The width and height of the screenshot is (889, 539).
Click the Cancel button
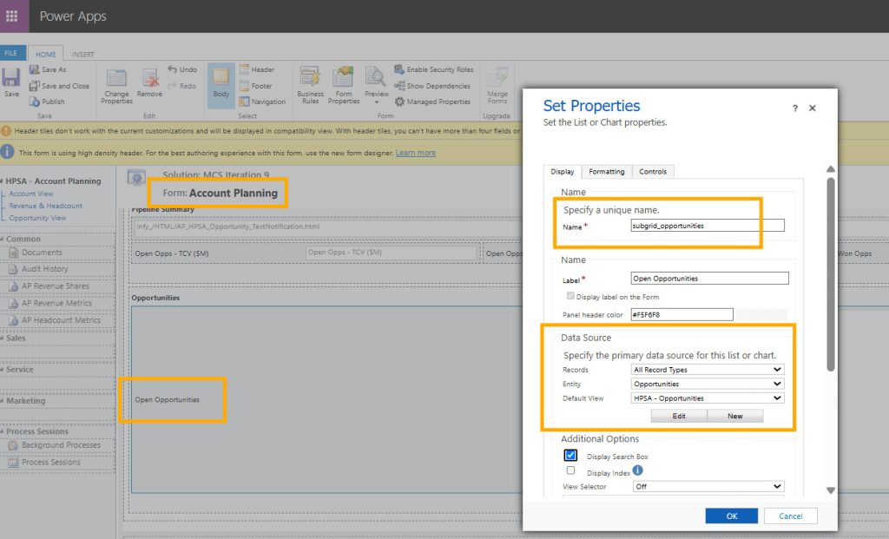click(790, 516)
